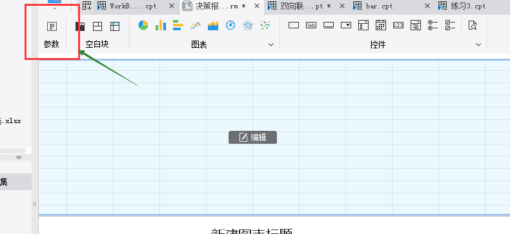Screen dimensions: 510x234
Task: Select the button widget icon
Action: click(x=329, y=25)
